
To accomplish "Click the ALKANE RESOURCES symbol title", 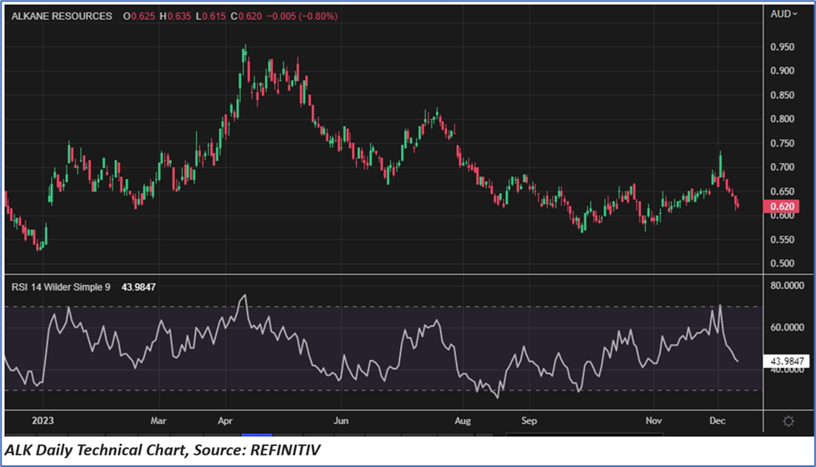I will tap(62, 16).
